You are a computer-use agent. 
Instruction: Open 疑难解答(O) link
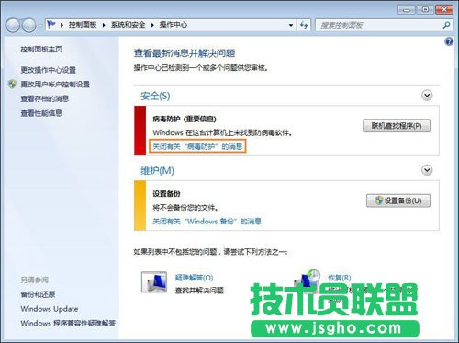[x=194, y=278]
